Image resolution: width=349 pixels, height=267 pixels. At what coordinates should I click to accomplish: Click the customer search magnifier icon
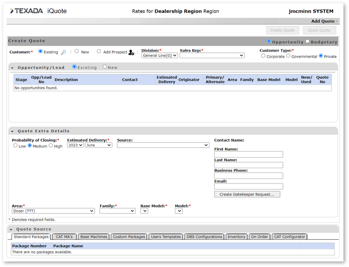63,52
